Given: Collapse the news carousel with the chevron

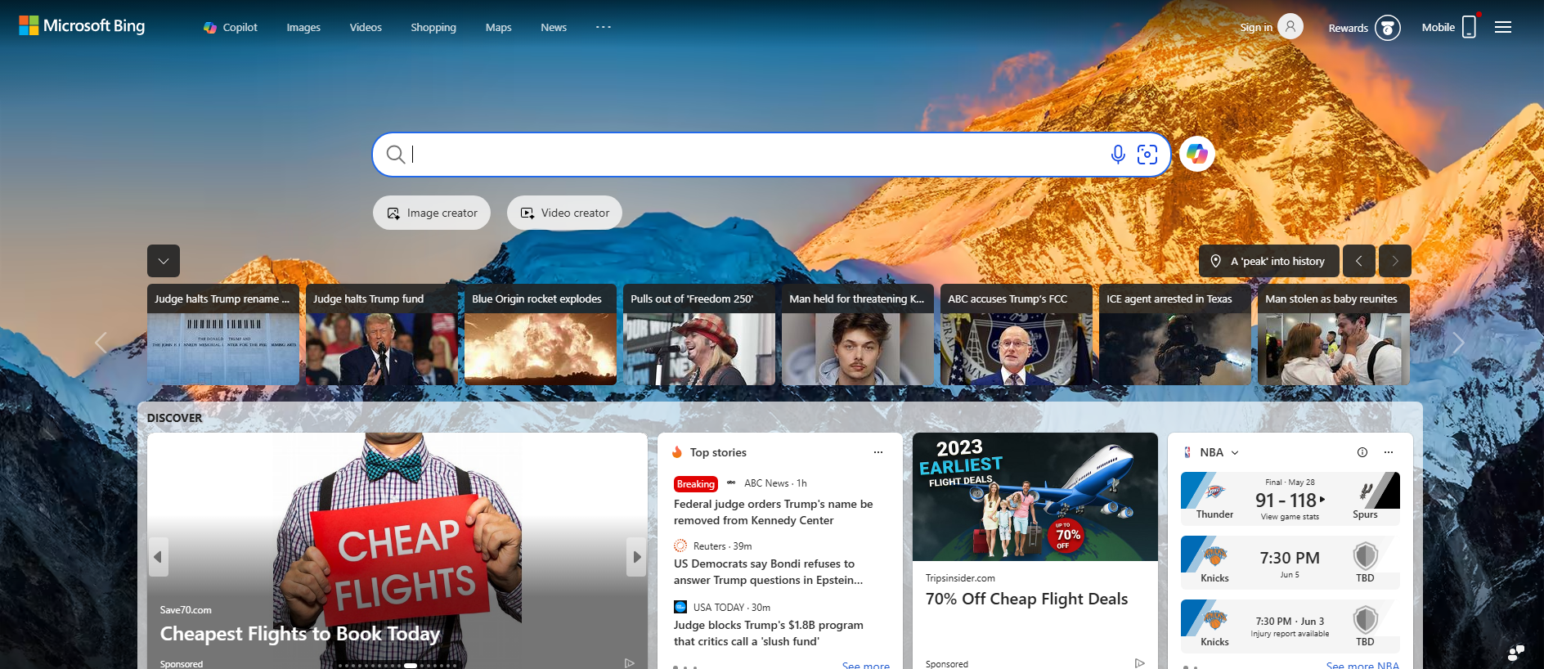Looking at the screenshot, I should point(164,261).
